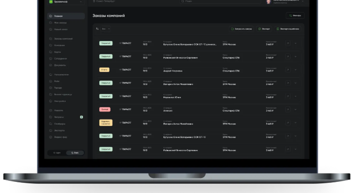Image resolution: width=354 pixels, height=193 pixels.
Task: Open Документы section icon in sidebar
Action: click(x=51, y=65)
